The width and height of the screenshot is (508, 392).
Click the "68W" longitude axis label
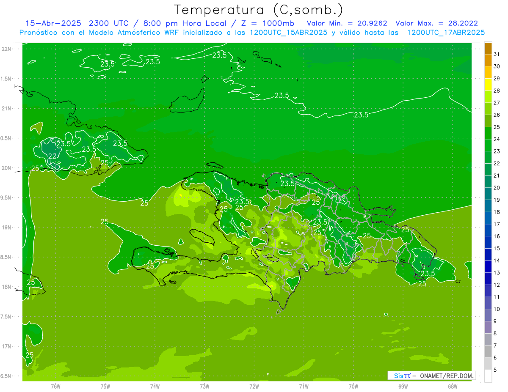tap(453, 386)
